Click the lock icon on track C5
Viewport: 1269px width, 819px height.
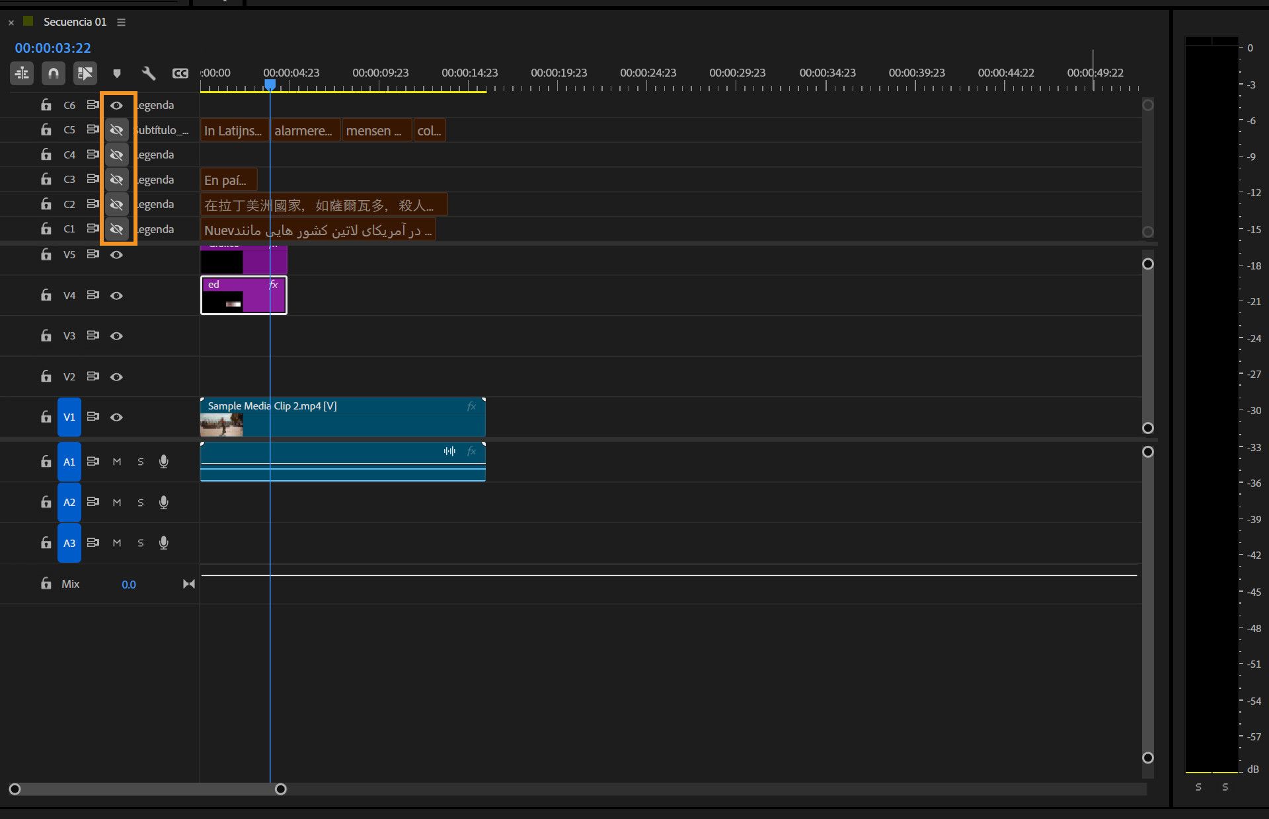tap(46, 129)
